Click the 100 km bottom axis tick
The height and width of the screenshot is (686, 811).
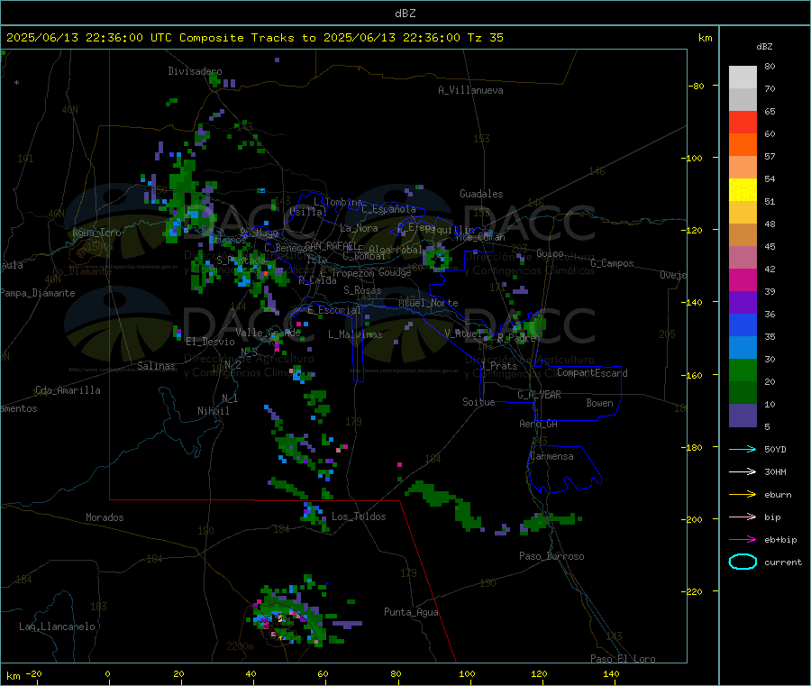467,673
